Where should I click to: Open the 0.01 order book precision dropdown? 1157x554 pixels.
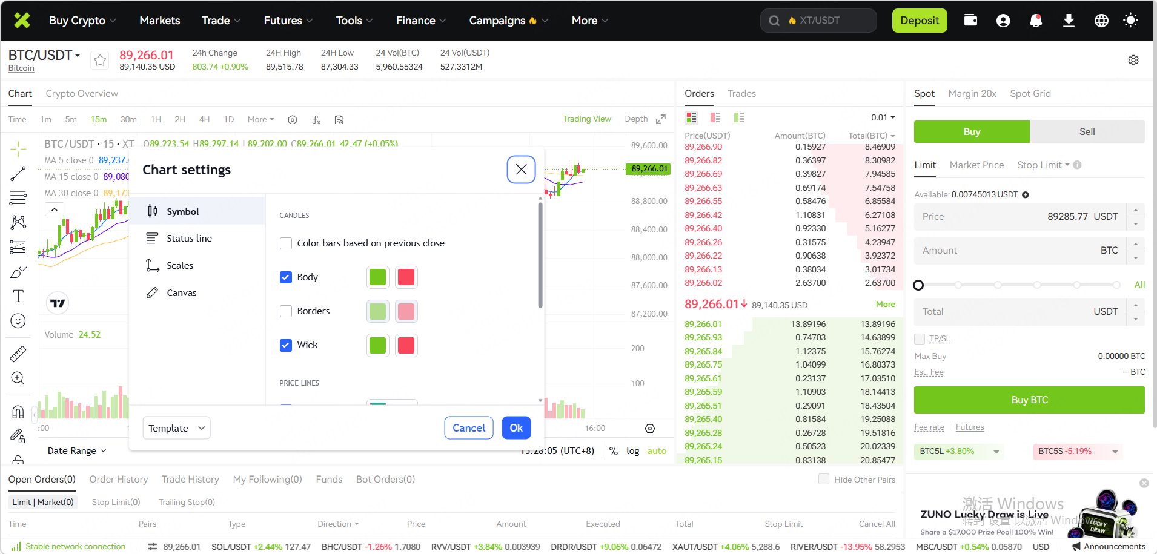[x=883, y=117]
